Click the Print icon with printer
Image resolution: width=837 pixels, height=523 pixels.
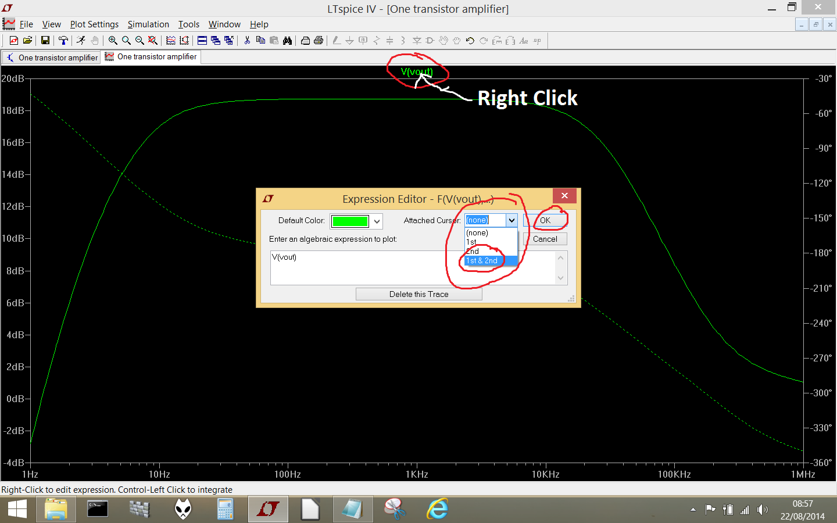tap(319, 41)
